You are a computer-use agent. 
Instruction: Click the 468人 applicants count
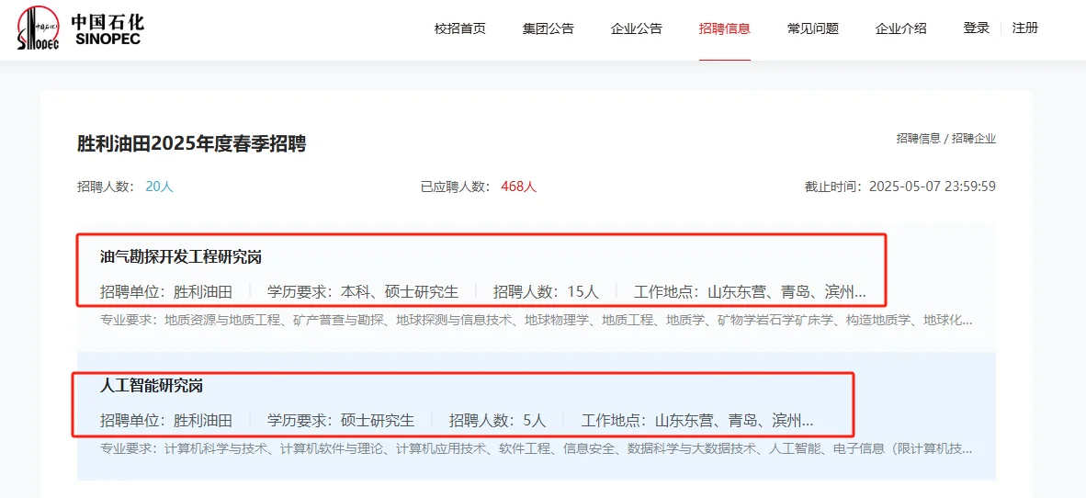point(519,187)
